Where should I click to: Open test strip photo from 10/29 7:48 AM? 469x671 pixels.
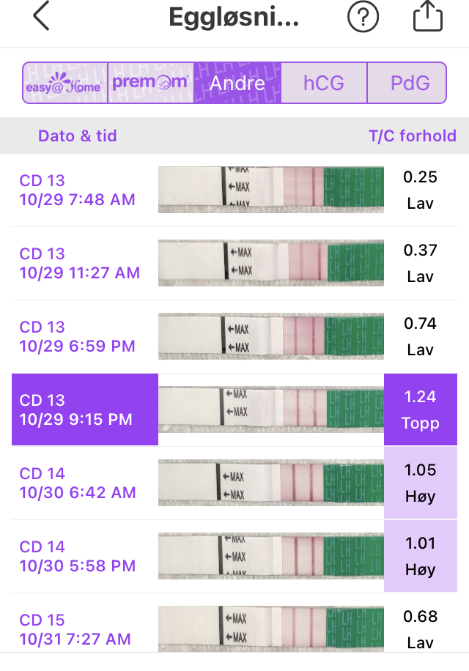coord(271,190)
